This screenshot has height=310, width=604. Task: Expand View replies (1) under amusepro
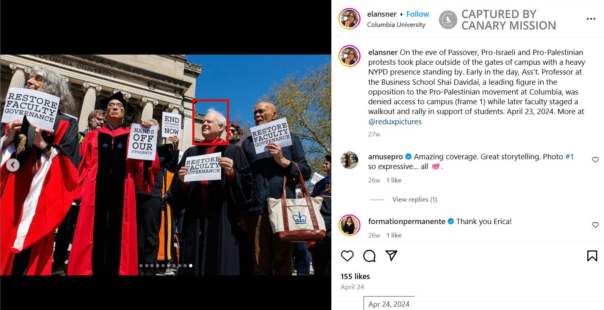[414, 199]
